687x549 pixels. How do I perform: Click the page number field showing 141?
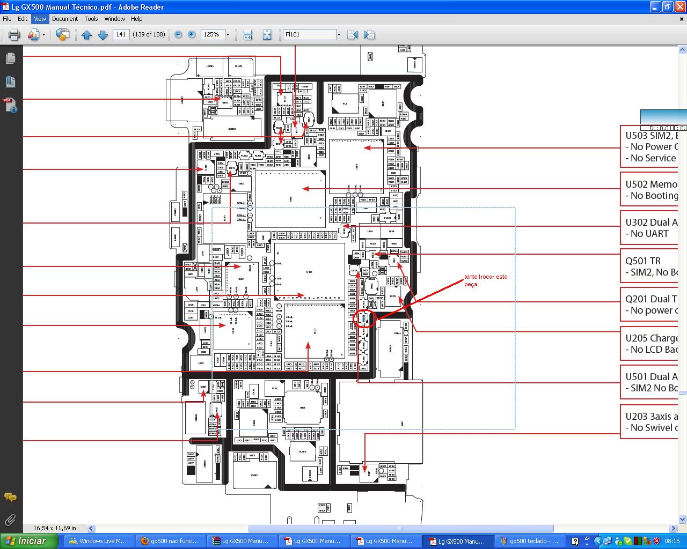tap(121, 34)
